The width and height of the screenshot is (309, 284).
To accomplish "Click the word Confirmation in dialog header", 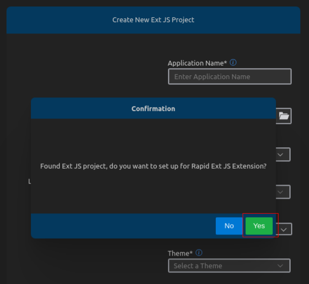I will pos(153,109).
